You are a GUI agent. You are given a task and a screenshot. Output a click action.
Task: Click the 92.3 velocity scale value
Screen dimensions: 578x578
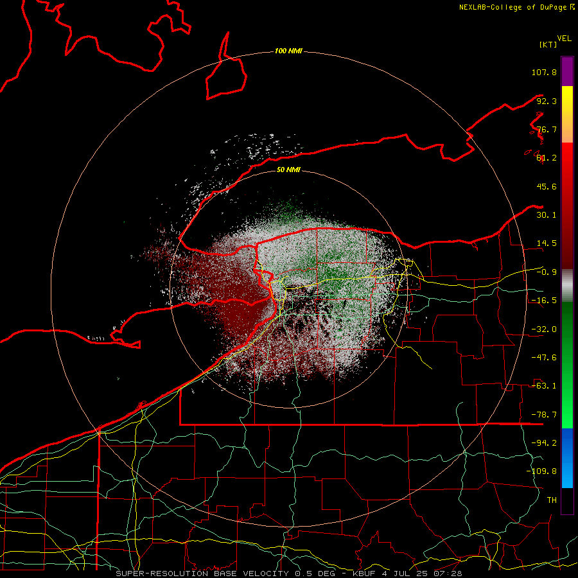[547, 101]
